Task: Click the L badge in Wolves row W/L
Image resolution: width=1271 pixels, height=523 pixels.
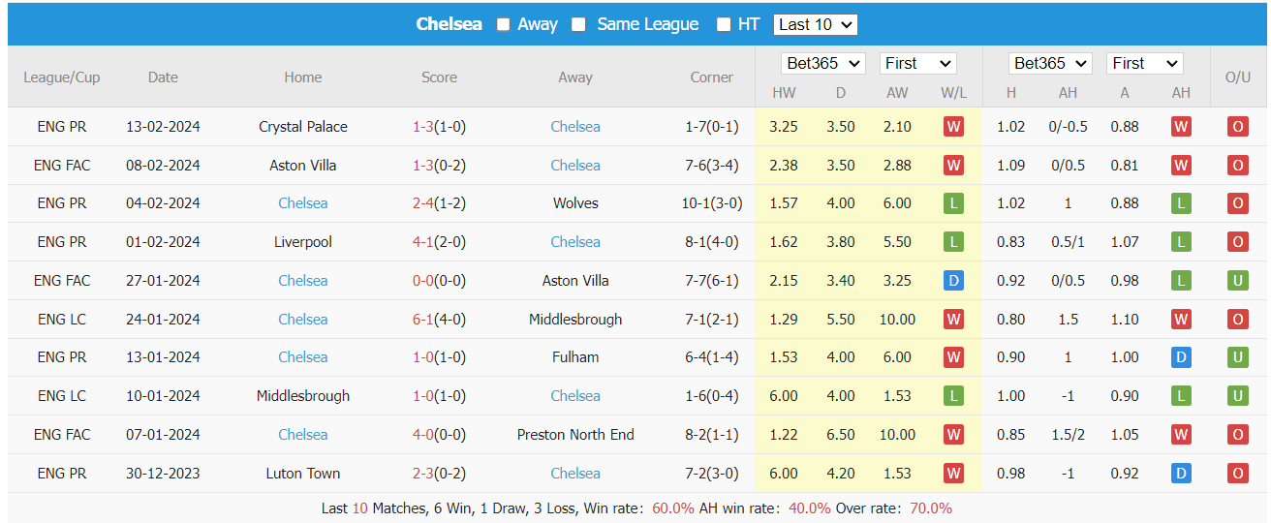Action: [953, 203]
